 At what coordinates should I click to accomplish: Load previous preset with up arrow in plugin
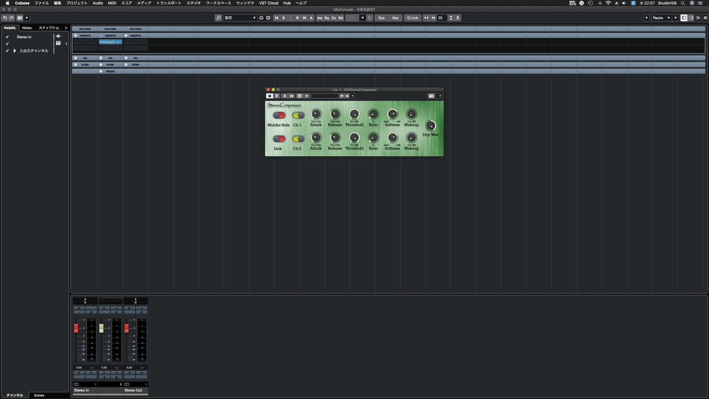pyautogui.click(x=342, y=96)
